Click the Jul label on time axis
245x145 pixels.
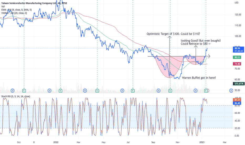pos(128,142)
